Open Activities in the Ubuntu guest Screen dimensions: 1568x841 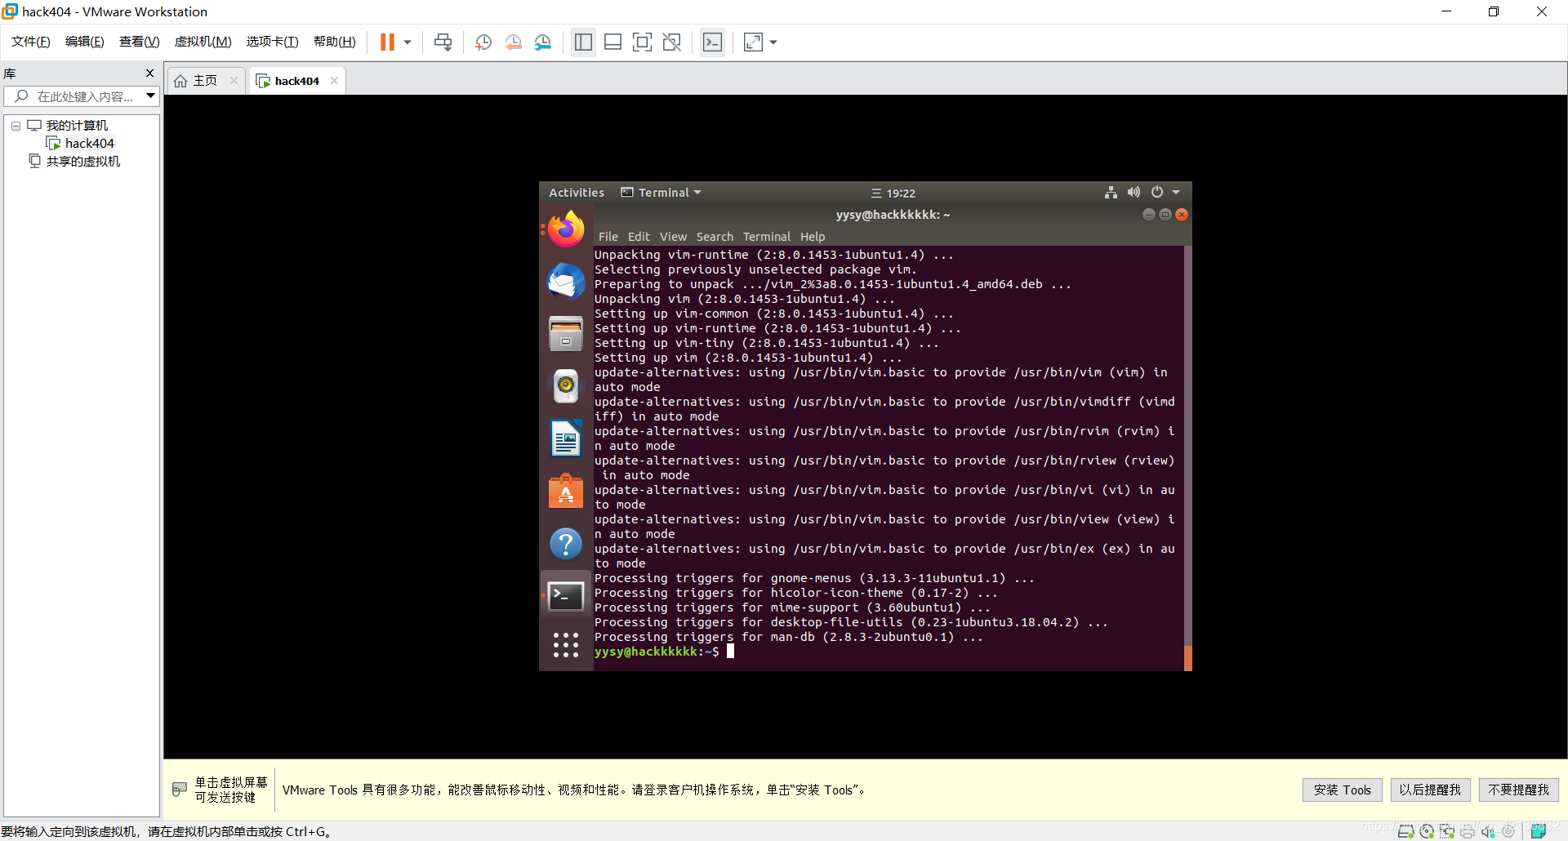[x=577, y=193]
